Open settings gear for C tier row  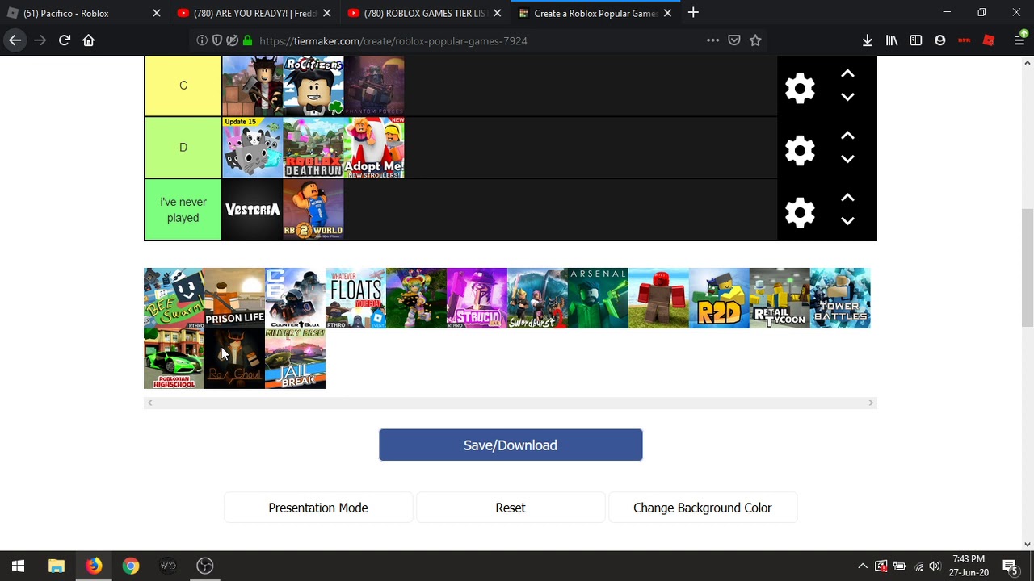tap(800, 89)
